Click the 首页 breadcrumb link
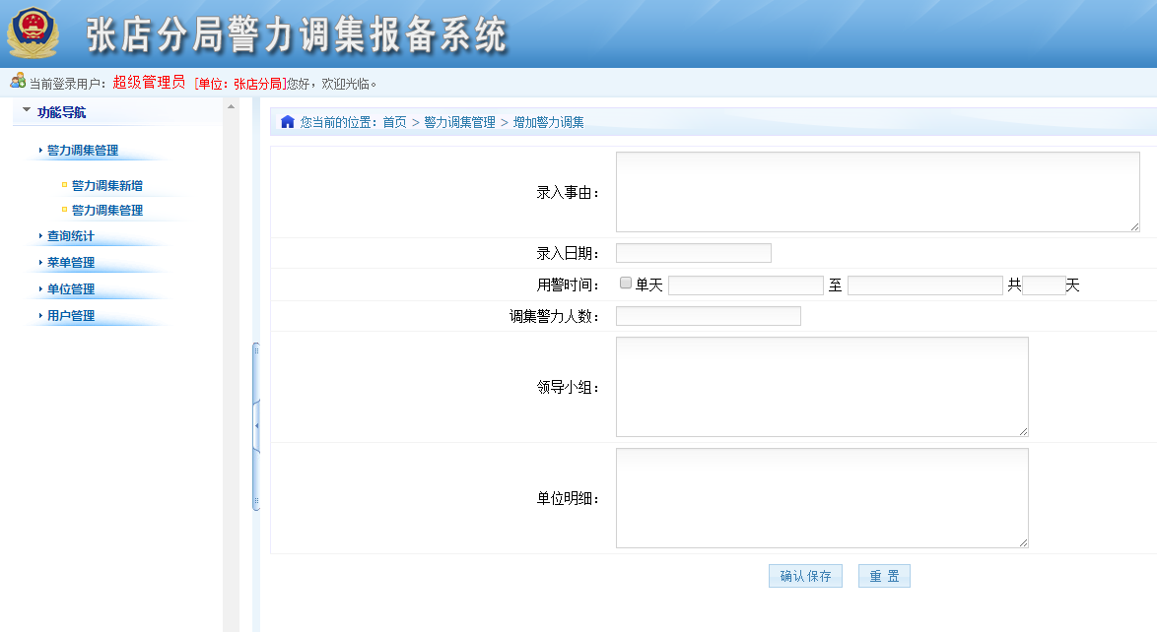This screenshot has width=1157, height=632. pyautogui.click(x=394, y=122)
